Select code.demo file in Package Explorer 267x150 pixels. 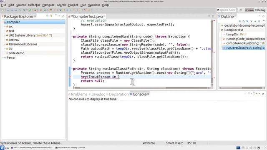(16, 53)
